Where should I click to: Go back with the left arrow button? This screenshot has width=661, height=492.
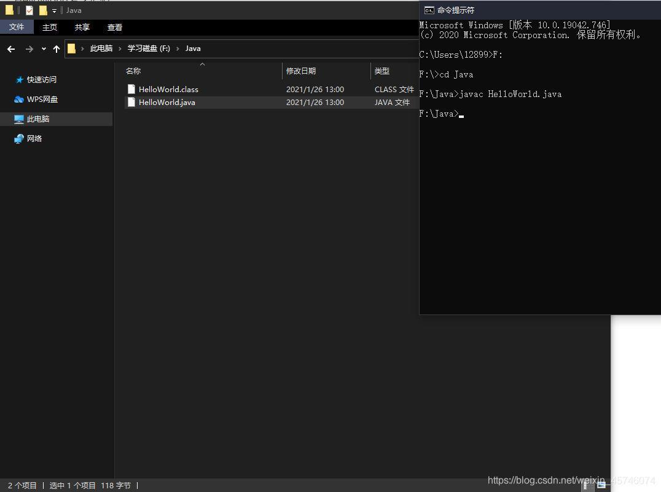12,49
